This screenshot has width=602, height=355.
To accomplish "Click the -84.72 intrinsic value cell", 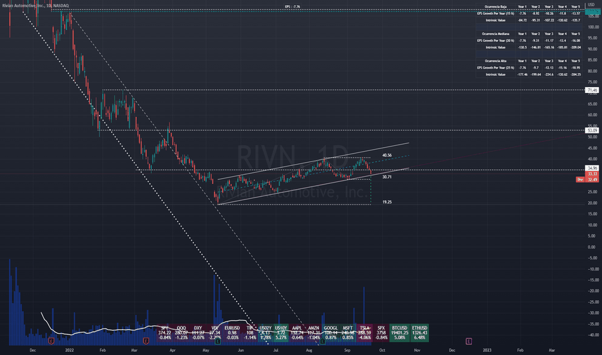I will [x=522, y=21].
